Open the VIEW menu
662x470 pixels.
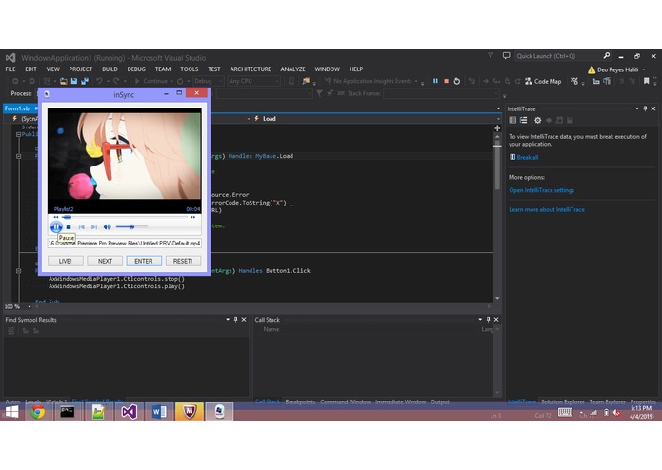pos(52,69)
